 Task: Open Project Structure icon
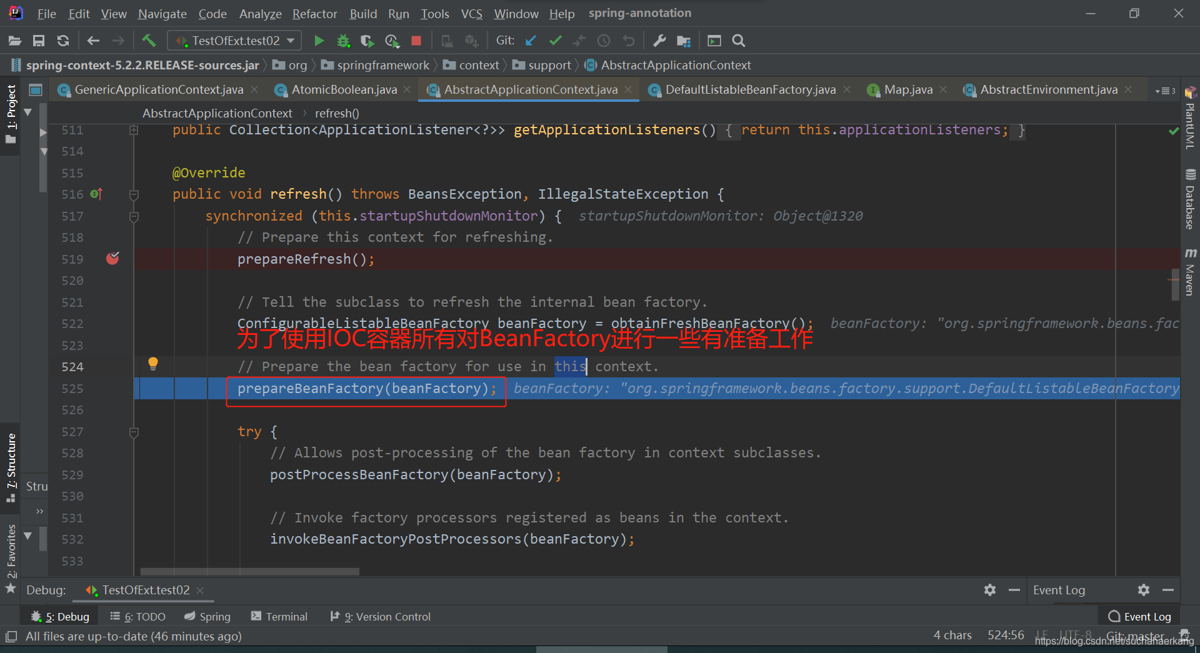[684, 41]
